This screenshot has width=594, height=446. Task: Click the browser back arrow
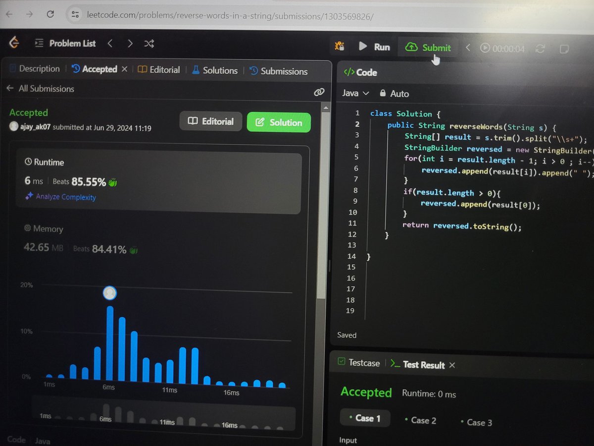[x=9, y=14]
